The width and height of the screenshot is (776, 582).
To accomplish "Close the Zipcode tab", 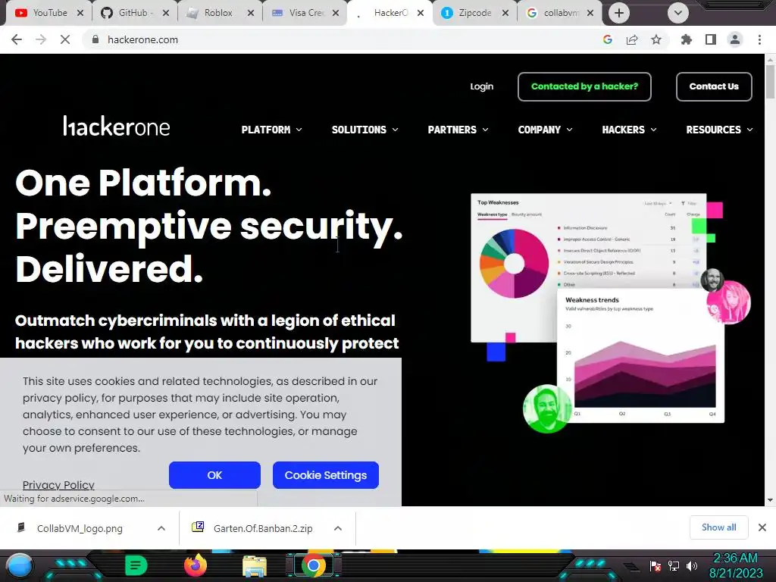I will click(505, 13).
